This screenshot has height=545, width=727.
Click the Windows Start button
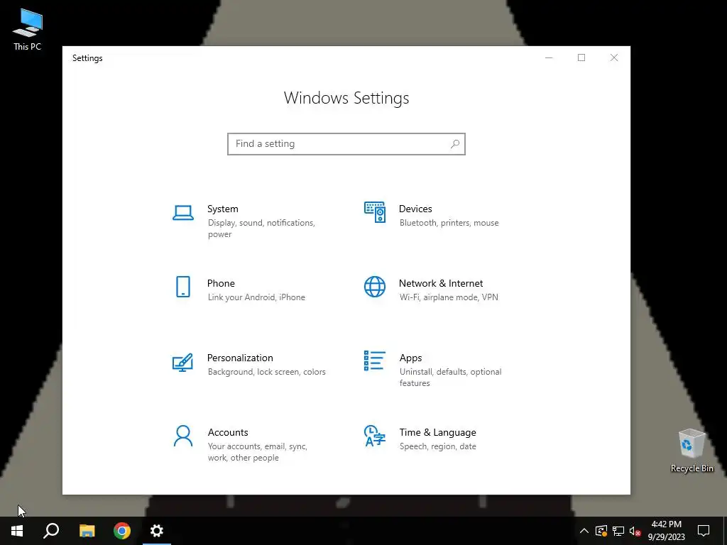click(x=17, y=531)
